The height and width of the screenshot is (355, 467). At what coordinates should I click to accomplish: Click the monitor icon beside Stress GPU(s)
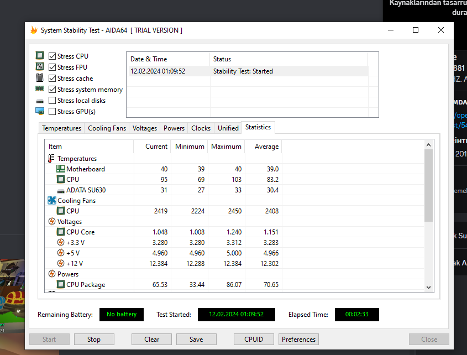[40, 111]
